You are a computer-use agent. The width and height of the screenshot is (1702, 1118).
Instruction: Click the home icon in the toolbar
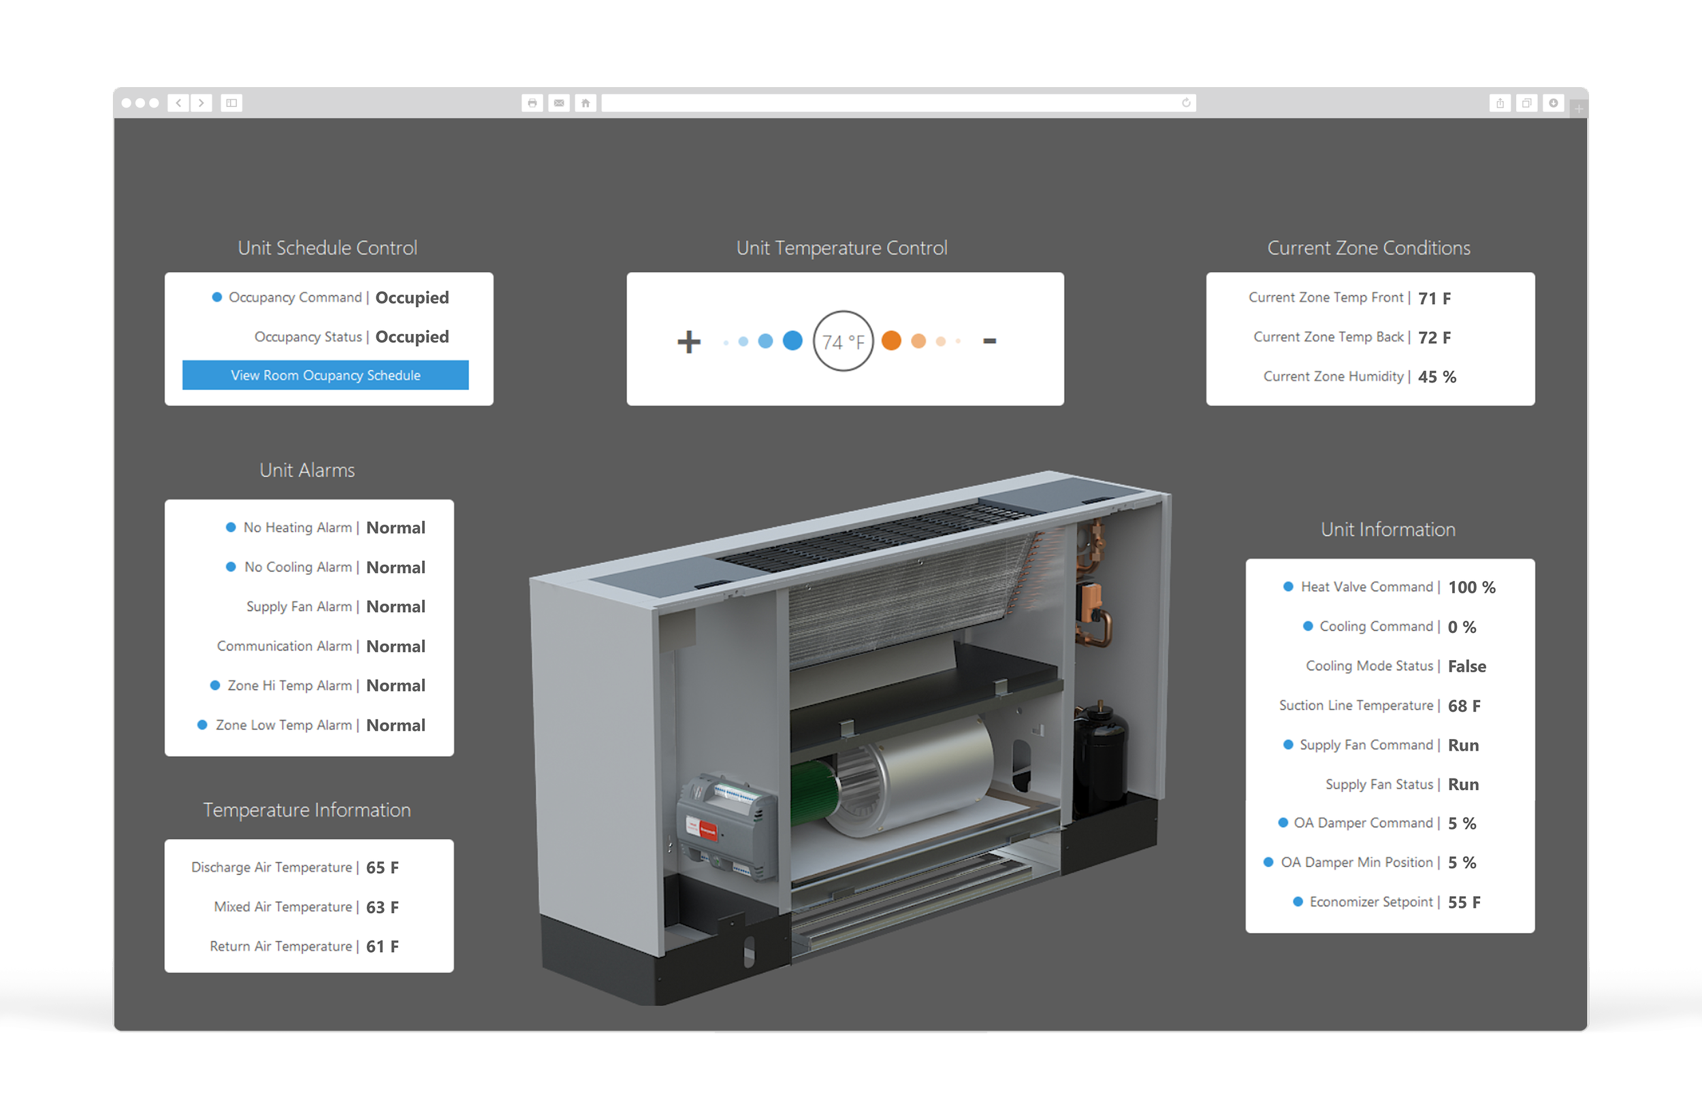click(585, 102)
